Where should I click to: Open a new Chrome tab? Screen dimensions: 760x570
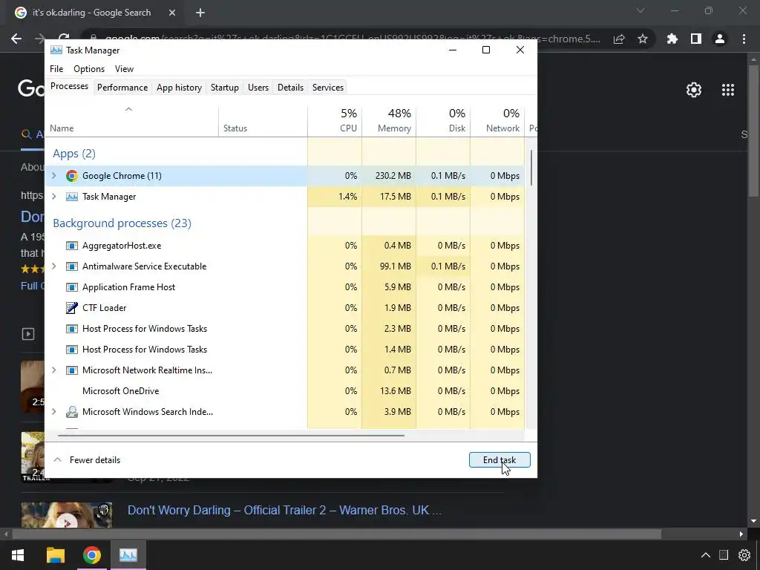click(200, 13)
